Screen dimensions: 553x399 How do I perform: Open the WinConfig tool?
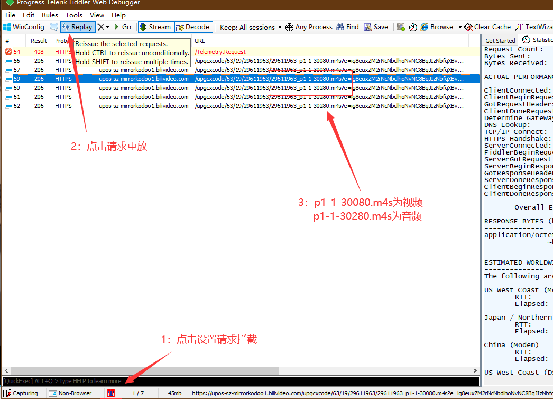click(x=24, y=27)
